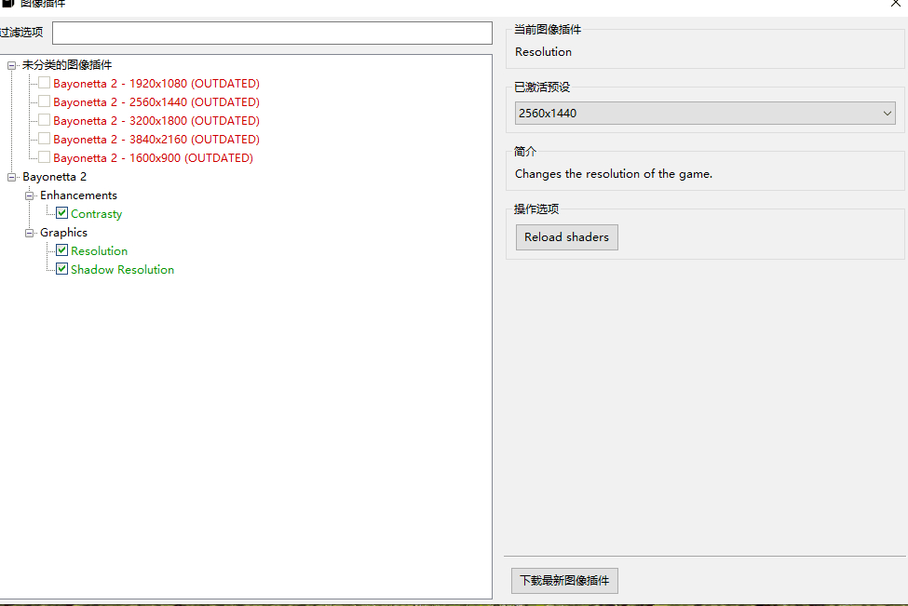908x606 pixels.
Task: Select the Graphics category label
Action: (x=63, y=232)
